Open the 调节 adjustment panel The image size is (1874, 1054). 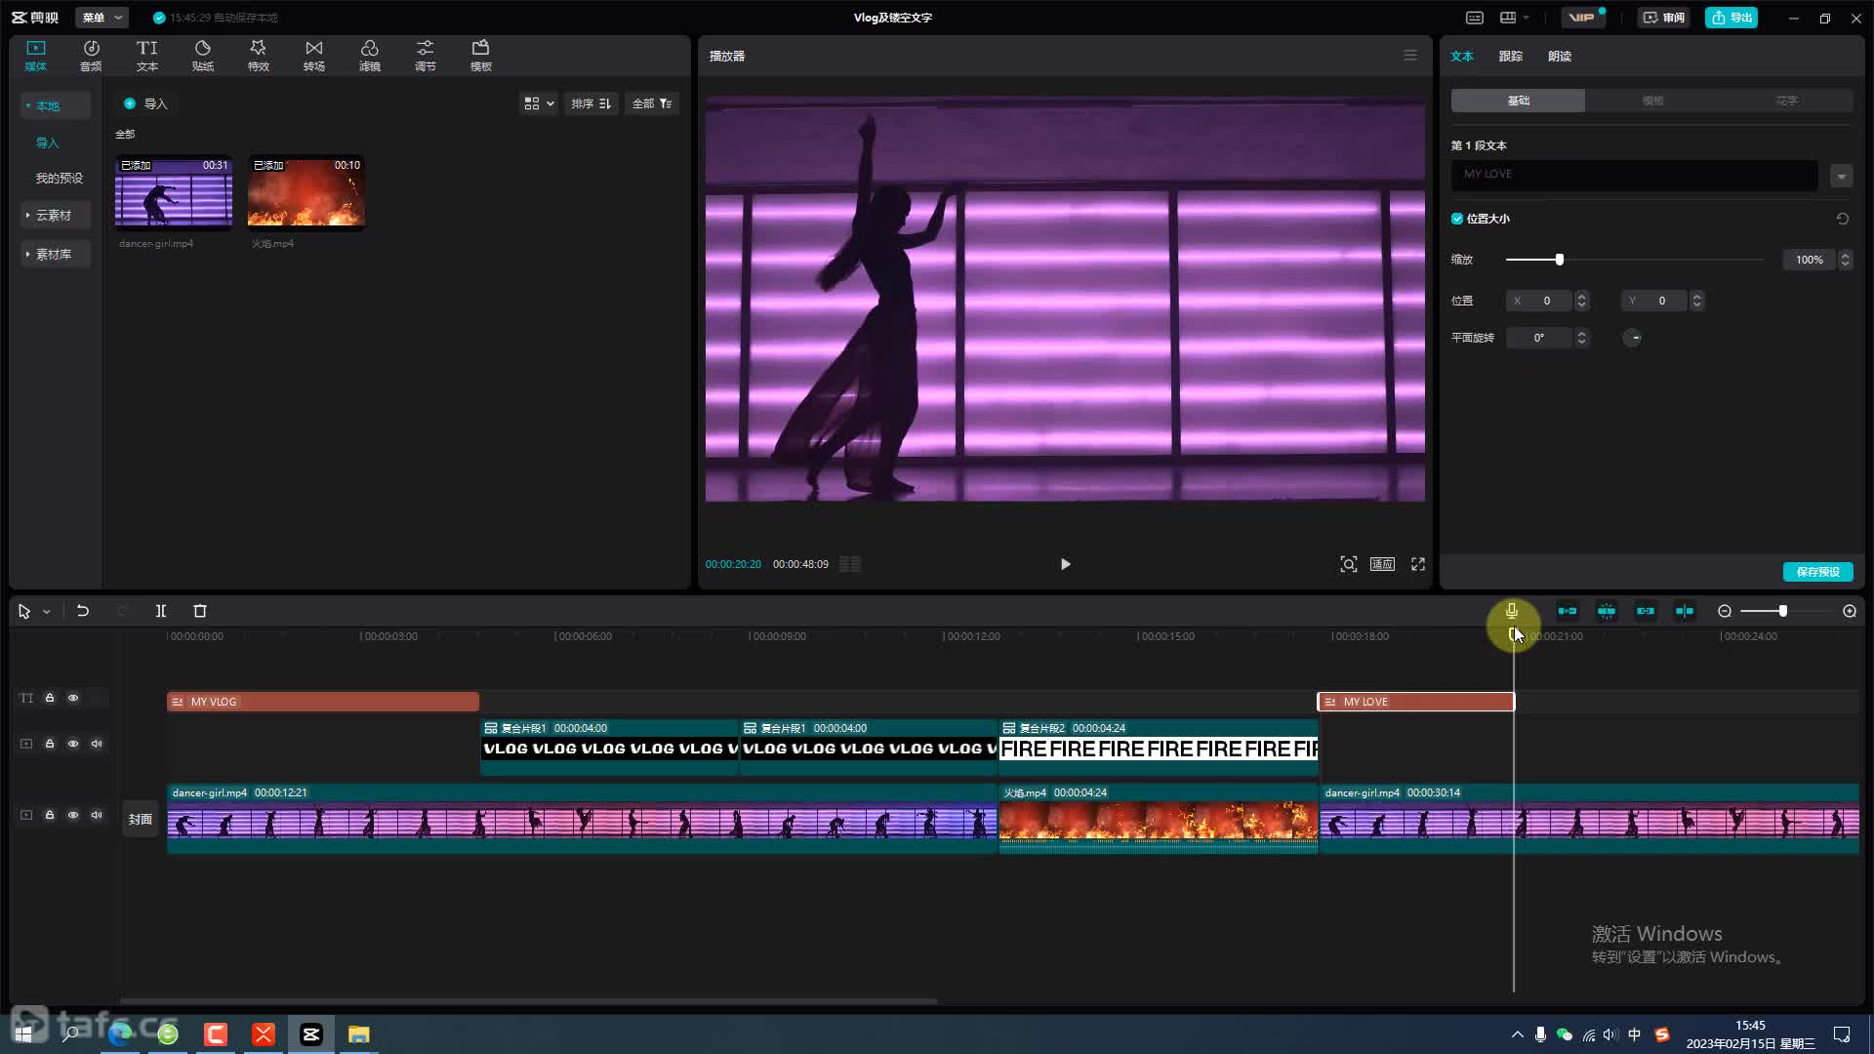425,56
